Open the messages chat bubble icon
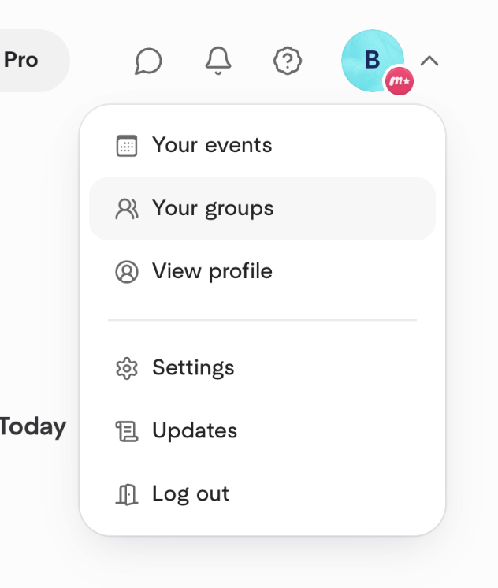The width and height of the screenshot is (498, 588). [x=148, y=61]
